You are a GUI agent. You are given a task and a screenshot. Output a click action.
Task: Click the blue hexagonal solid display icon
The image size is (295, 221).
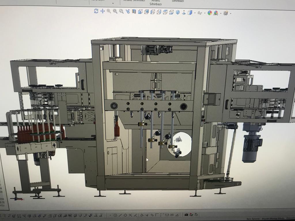pyautogui.click(x=178, y=12)
